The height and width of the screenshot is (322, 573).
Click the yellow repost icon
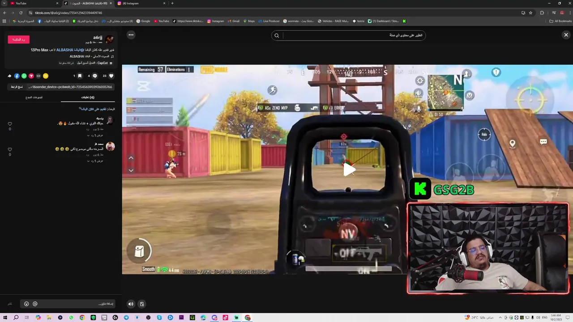pos(46,76)
